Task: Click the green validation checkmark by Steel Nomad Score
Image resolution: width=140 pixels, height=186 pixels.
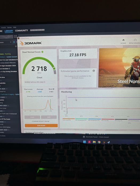Action: point(42,52)
